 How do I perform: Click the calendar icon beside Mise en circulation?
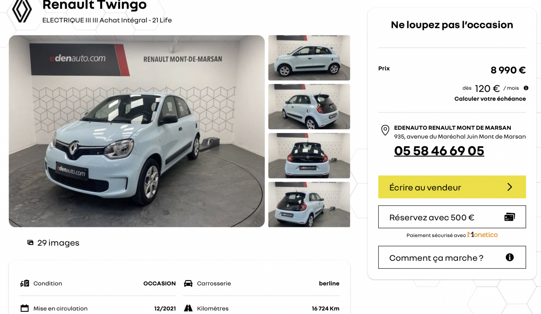pos(24,308)
